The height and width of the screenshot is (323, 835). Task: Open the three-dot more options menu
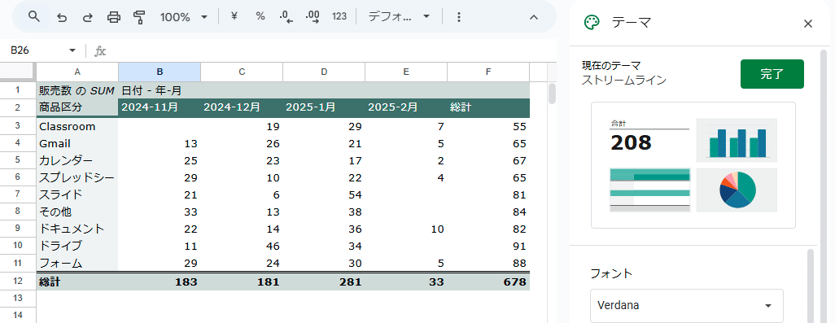458,17
